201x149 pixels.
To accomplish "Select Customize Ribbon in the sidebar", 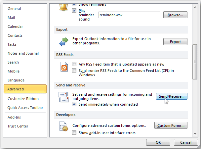I will (23, 99).
